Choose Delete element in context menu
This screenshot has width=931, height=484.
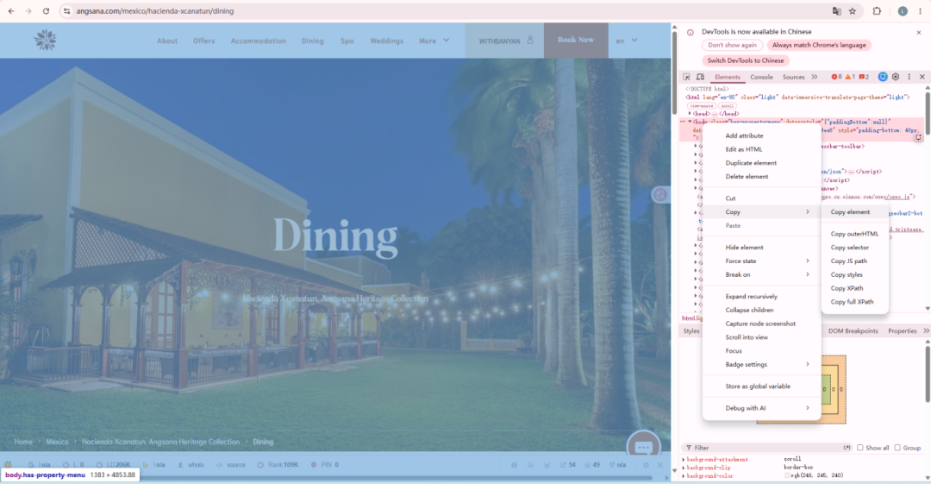coord(762,177)
